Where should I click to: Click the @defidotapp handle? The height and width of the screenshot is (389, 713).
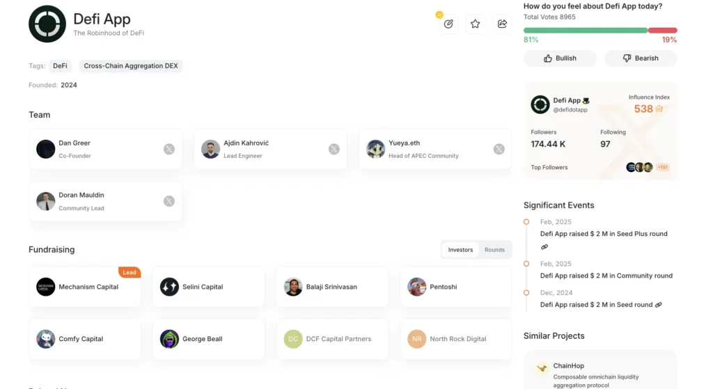click(570, 110)
